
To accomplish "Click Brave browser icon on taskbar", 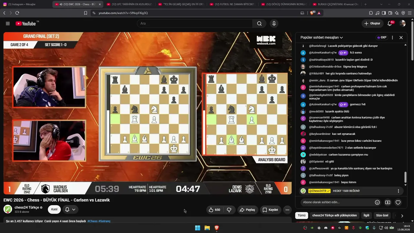I will click(x=217, y=228).
